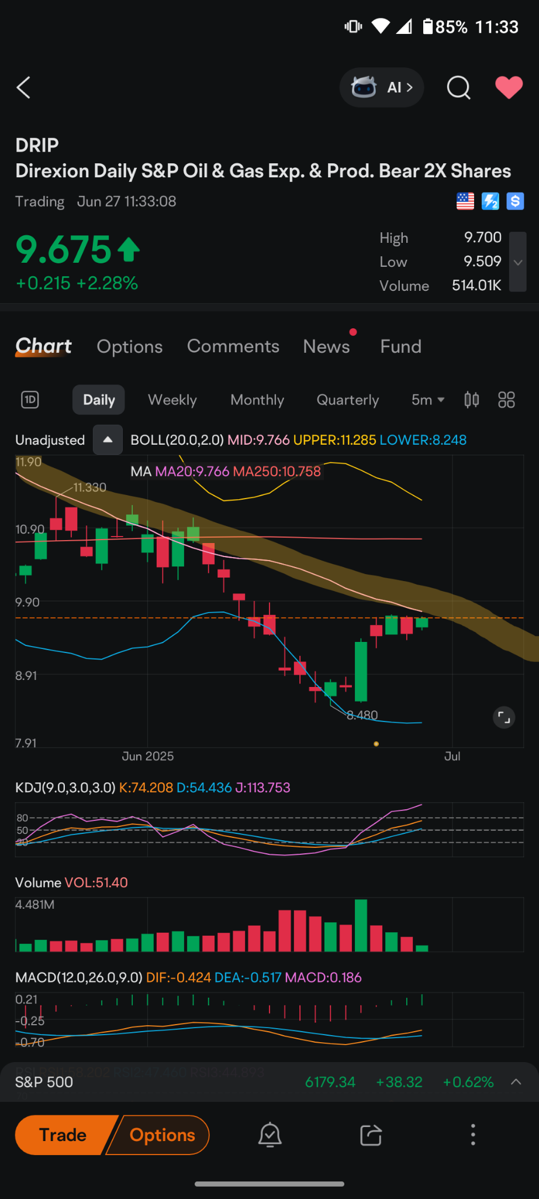The image size is (539, 1199).
Task: Switch to the Chart tab
Action: click(43, 346)
